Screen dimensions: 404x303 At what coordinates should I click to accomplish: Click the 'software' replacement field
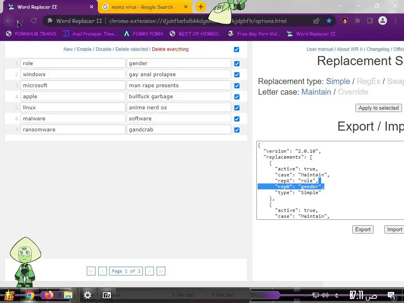(179, 118)
